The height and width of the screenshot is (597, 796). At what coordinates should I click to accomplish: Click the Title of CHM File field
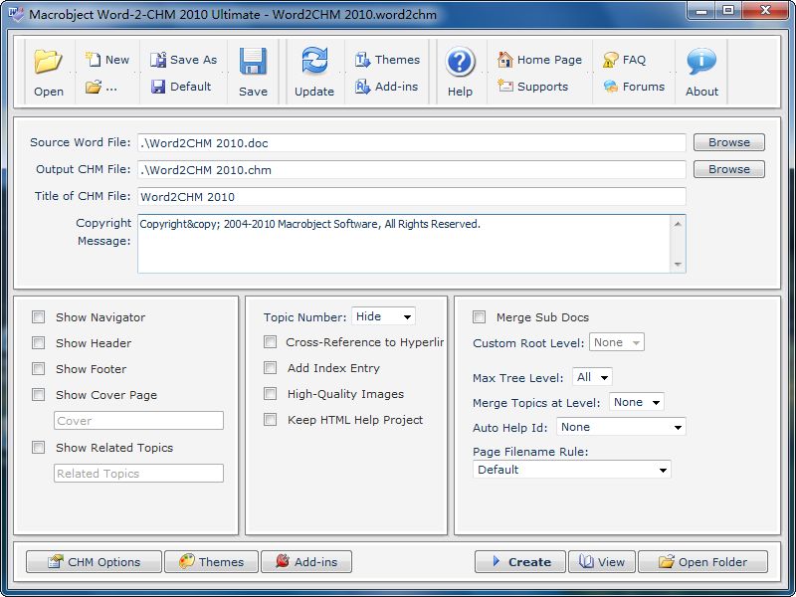coord(412,196)
